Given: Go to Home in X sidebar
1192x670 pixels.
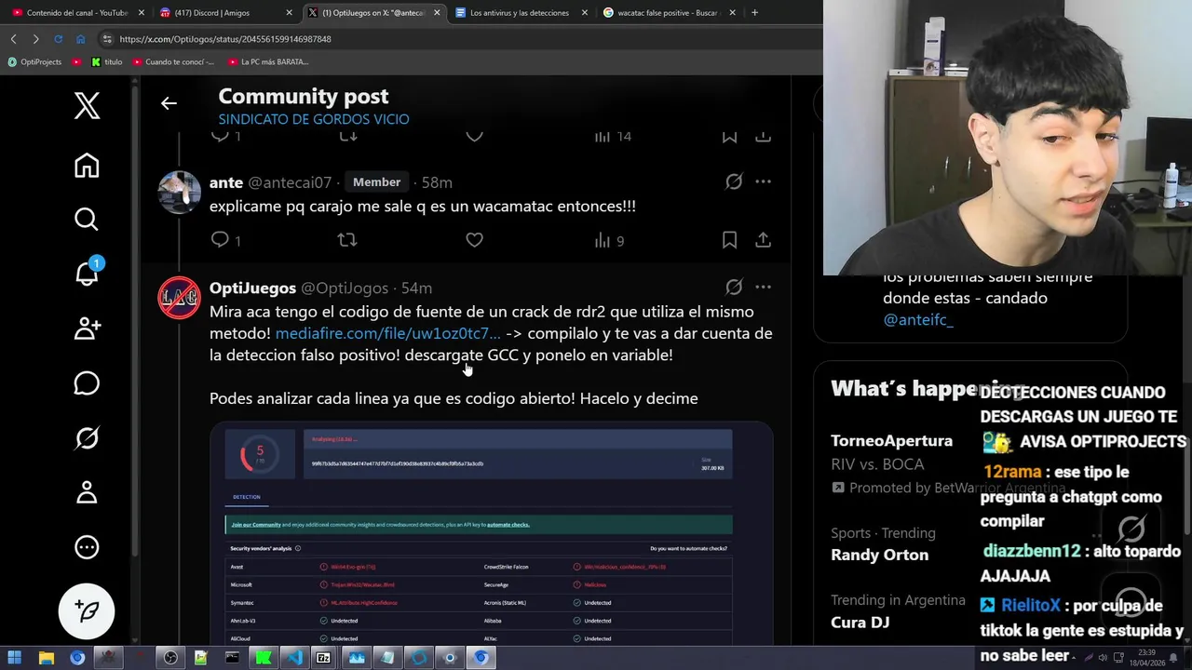Looking at the screenshot, I should [x=87, y=166].
